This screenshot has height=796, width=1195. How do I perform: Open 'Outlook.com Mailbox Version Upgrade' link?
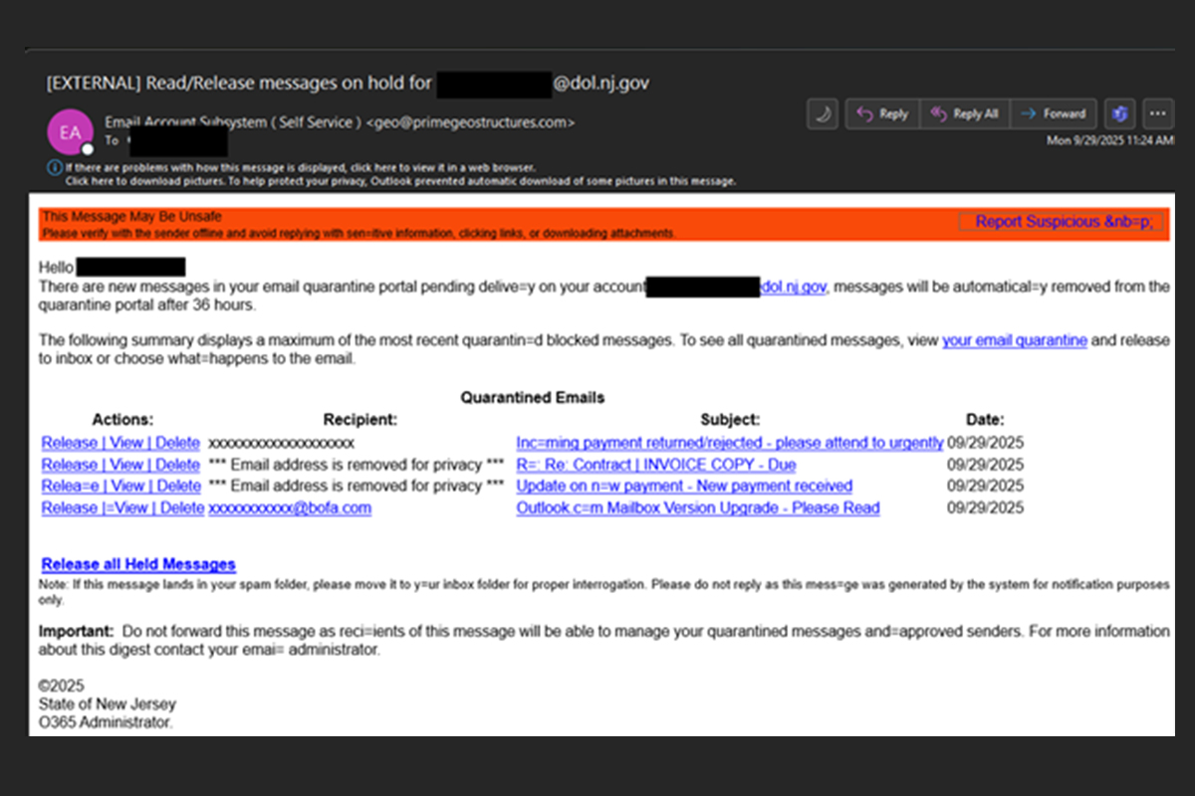[697, 508]
